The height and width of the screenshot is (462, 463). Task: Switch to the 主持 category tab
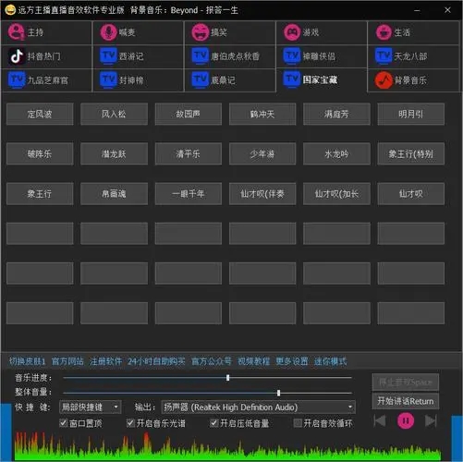[x=46, y=32]
